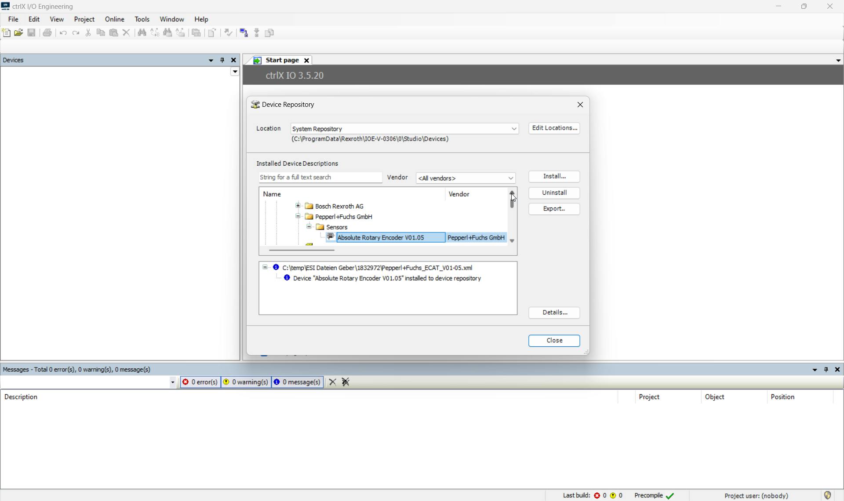This screenshot has height=501, width=844.
Task: Open the Location repository dropdown
Action: (513, 129)
